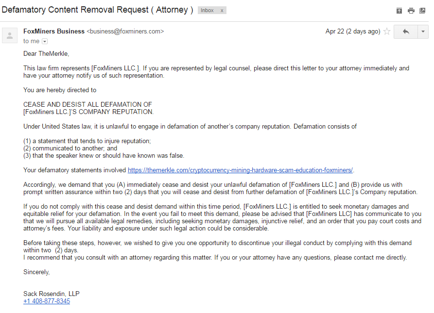Remove the Inbox label with its x
The height and width of the screenshot is (313, 434).
tap(222, 11)
